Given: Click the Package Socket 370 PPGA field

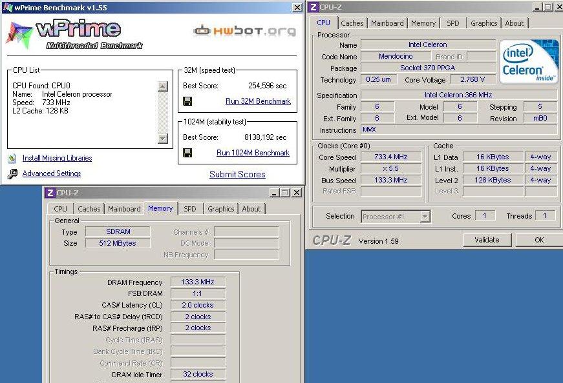Looking at the screenshot, I should (428, 68).
